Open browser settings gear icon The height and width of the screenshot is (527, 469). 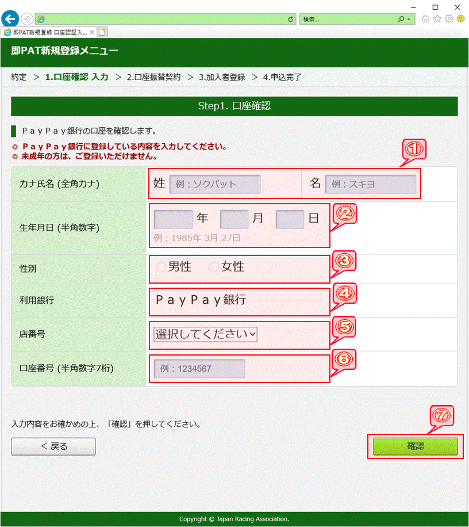coord(449,19)
